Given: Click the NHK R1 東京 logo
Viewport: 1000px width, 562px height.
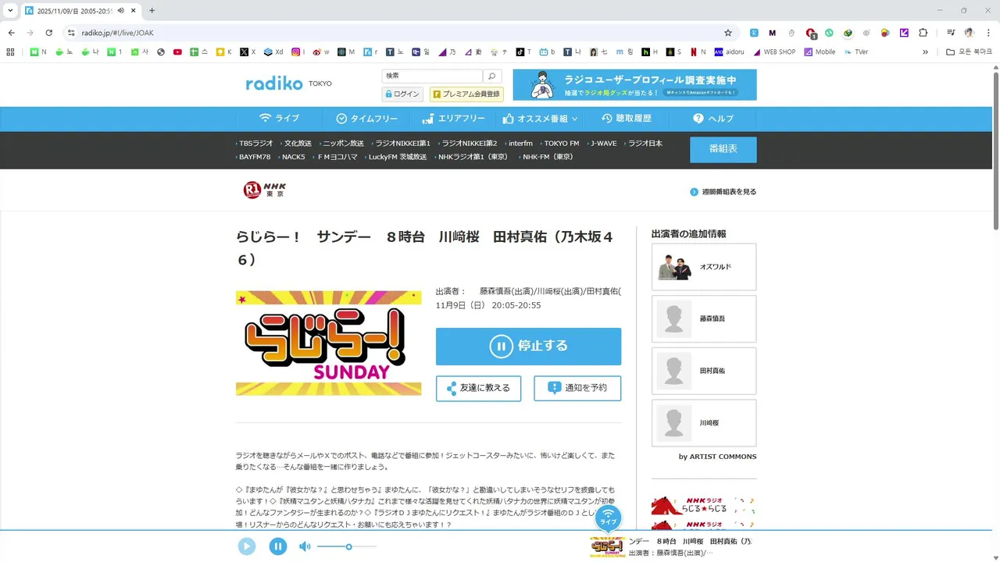Looking at the screenshot, I should point(265,190).
